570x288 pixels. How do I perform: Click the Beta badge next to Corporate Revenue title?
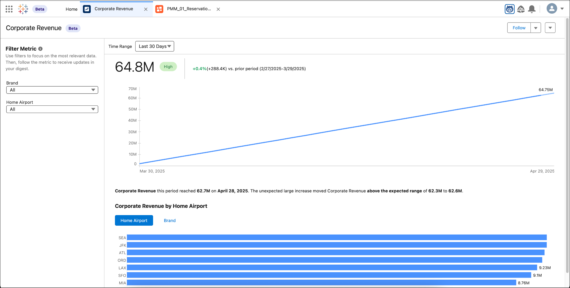[x=73, y=28]
